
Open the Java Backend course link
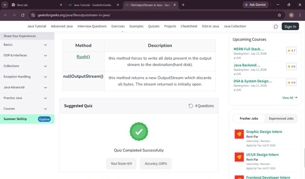click(x=247, y=65)
